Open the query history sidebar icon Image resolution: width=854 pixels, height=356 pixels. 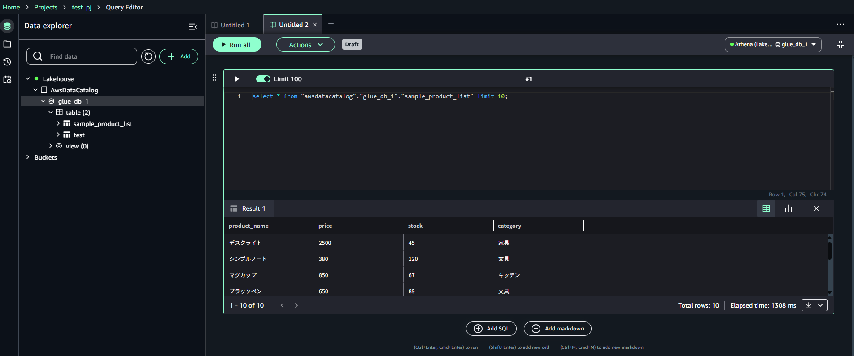[7, 62]
